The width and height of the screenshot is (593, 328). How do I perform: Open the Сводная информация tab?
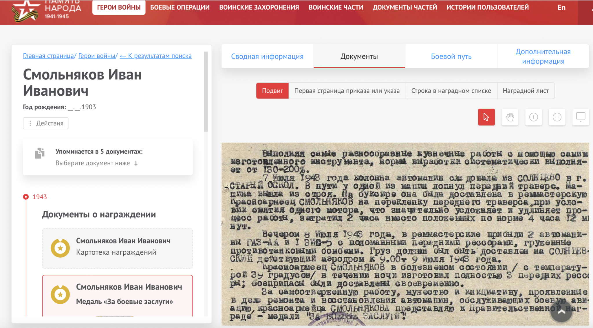tap(267, 56)
